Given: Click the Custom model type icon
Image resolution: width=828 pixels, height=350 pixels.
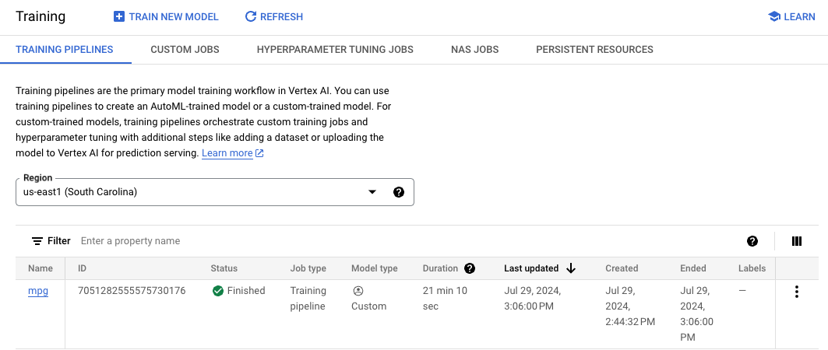Looking at the screenshot, I should [358, 291].
